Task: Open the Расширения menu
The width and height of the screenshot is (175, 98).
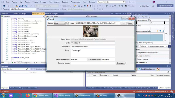Action: pyautogui.click(x=75, y=2)
